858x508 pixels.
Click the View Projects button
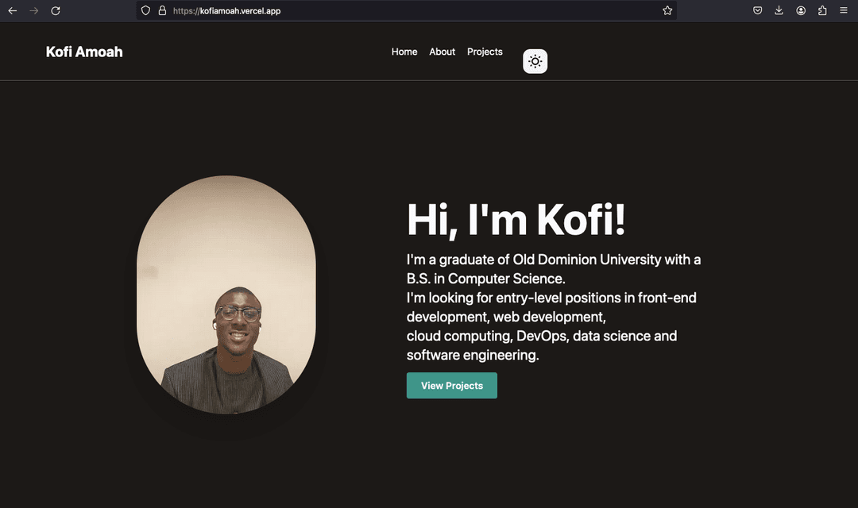452,386
